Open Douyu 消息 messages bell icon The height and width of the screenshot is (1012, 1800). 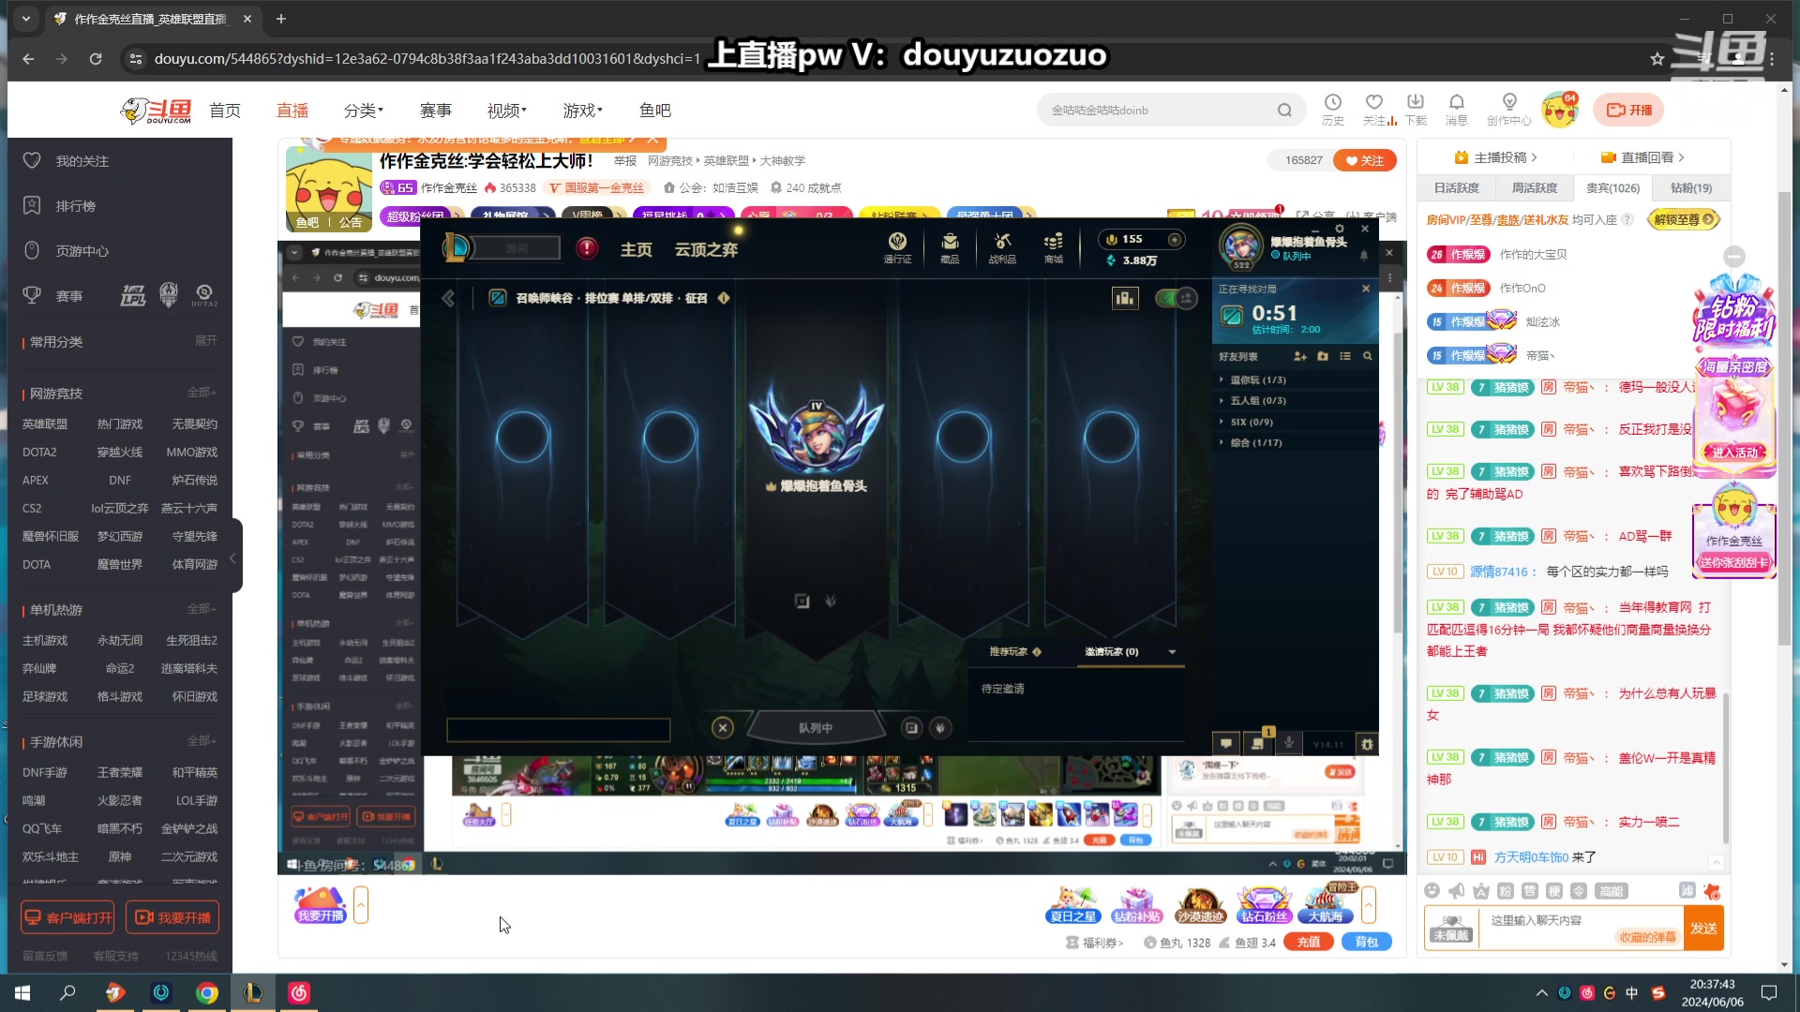point(1456,110)
